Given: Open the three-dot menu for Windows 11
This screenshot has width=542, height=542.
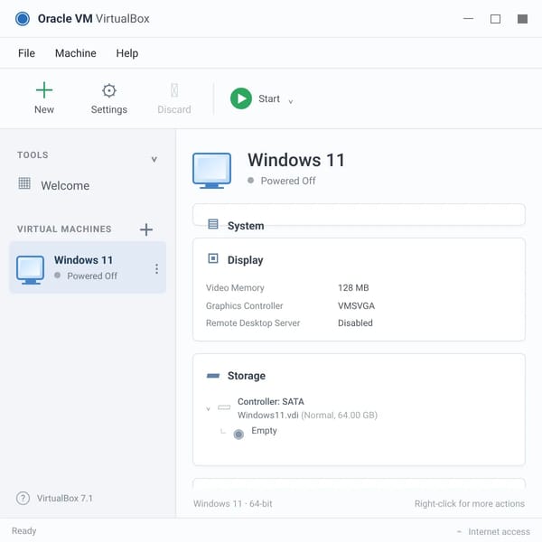Looking at the screenshot, I should (x=156, y=268).
